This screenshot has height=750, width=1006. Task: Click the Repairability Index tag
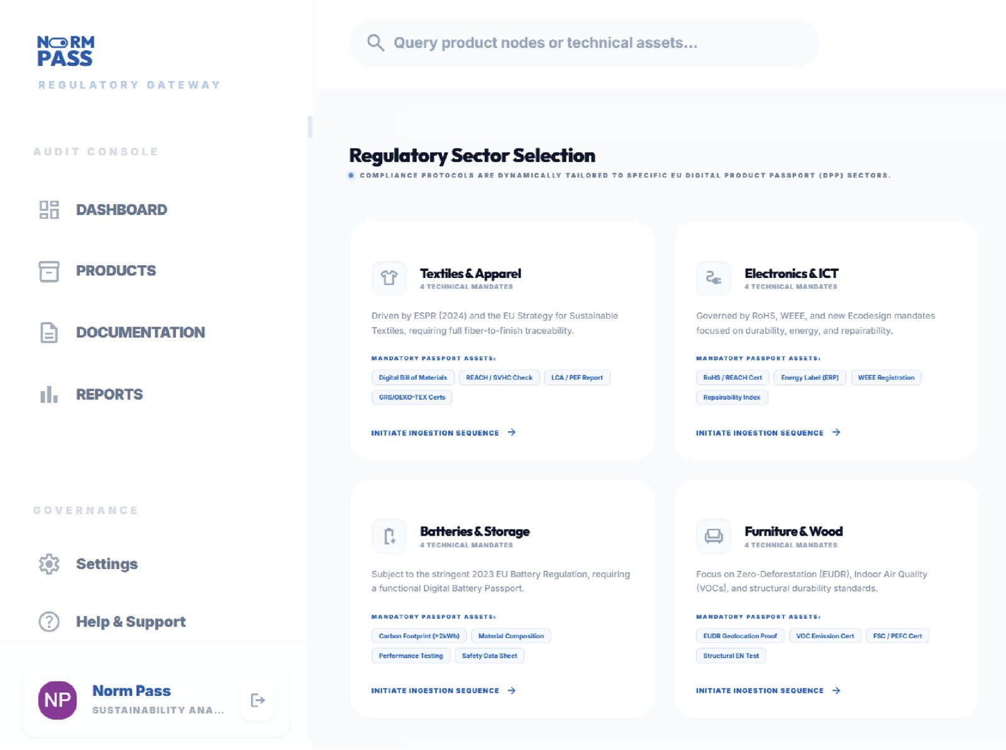(731, 397)
